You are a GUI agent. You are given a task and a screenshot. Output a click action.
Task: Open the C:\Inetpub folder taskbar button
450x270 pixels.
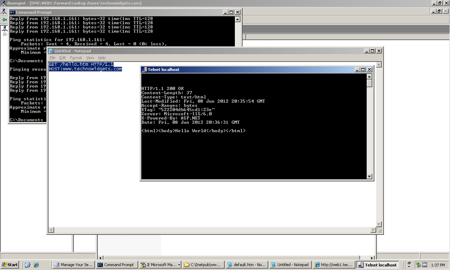click(x=203, y=265)
